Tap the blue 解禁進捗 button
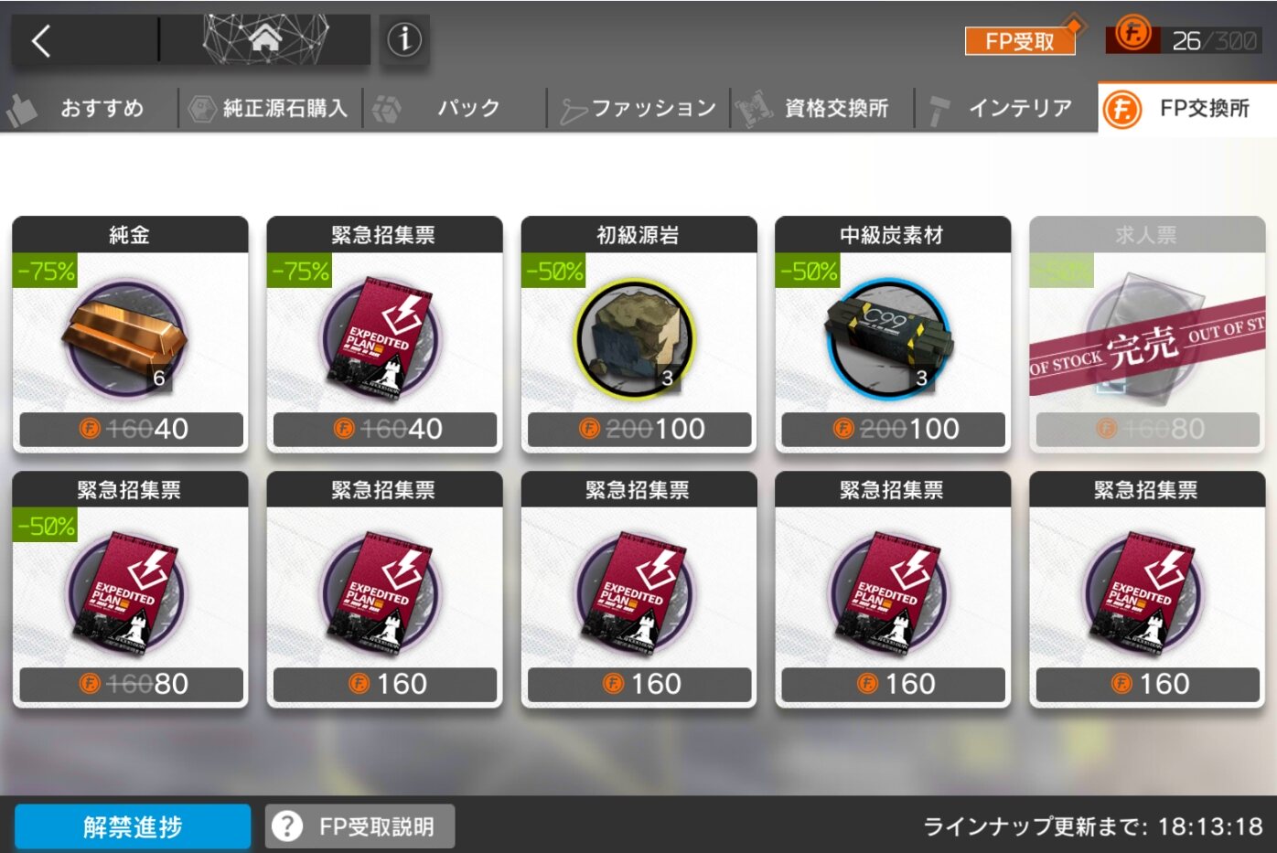This screenshot has width=1277, height=853. [x=133, y=826]
